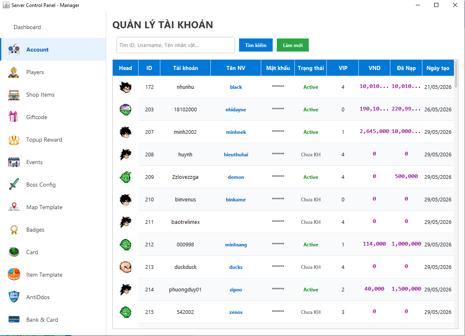Sort by Đã Nạp column header
Image resolution: width=465 pixels, height=336 pixels.
click(x=406, y=68)
